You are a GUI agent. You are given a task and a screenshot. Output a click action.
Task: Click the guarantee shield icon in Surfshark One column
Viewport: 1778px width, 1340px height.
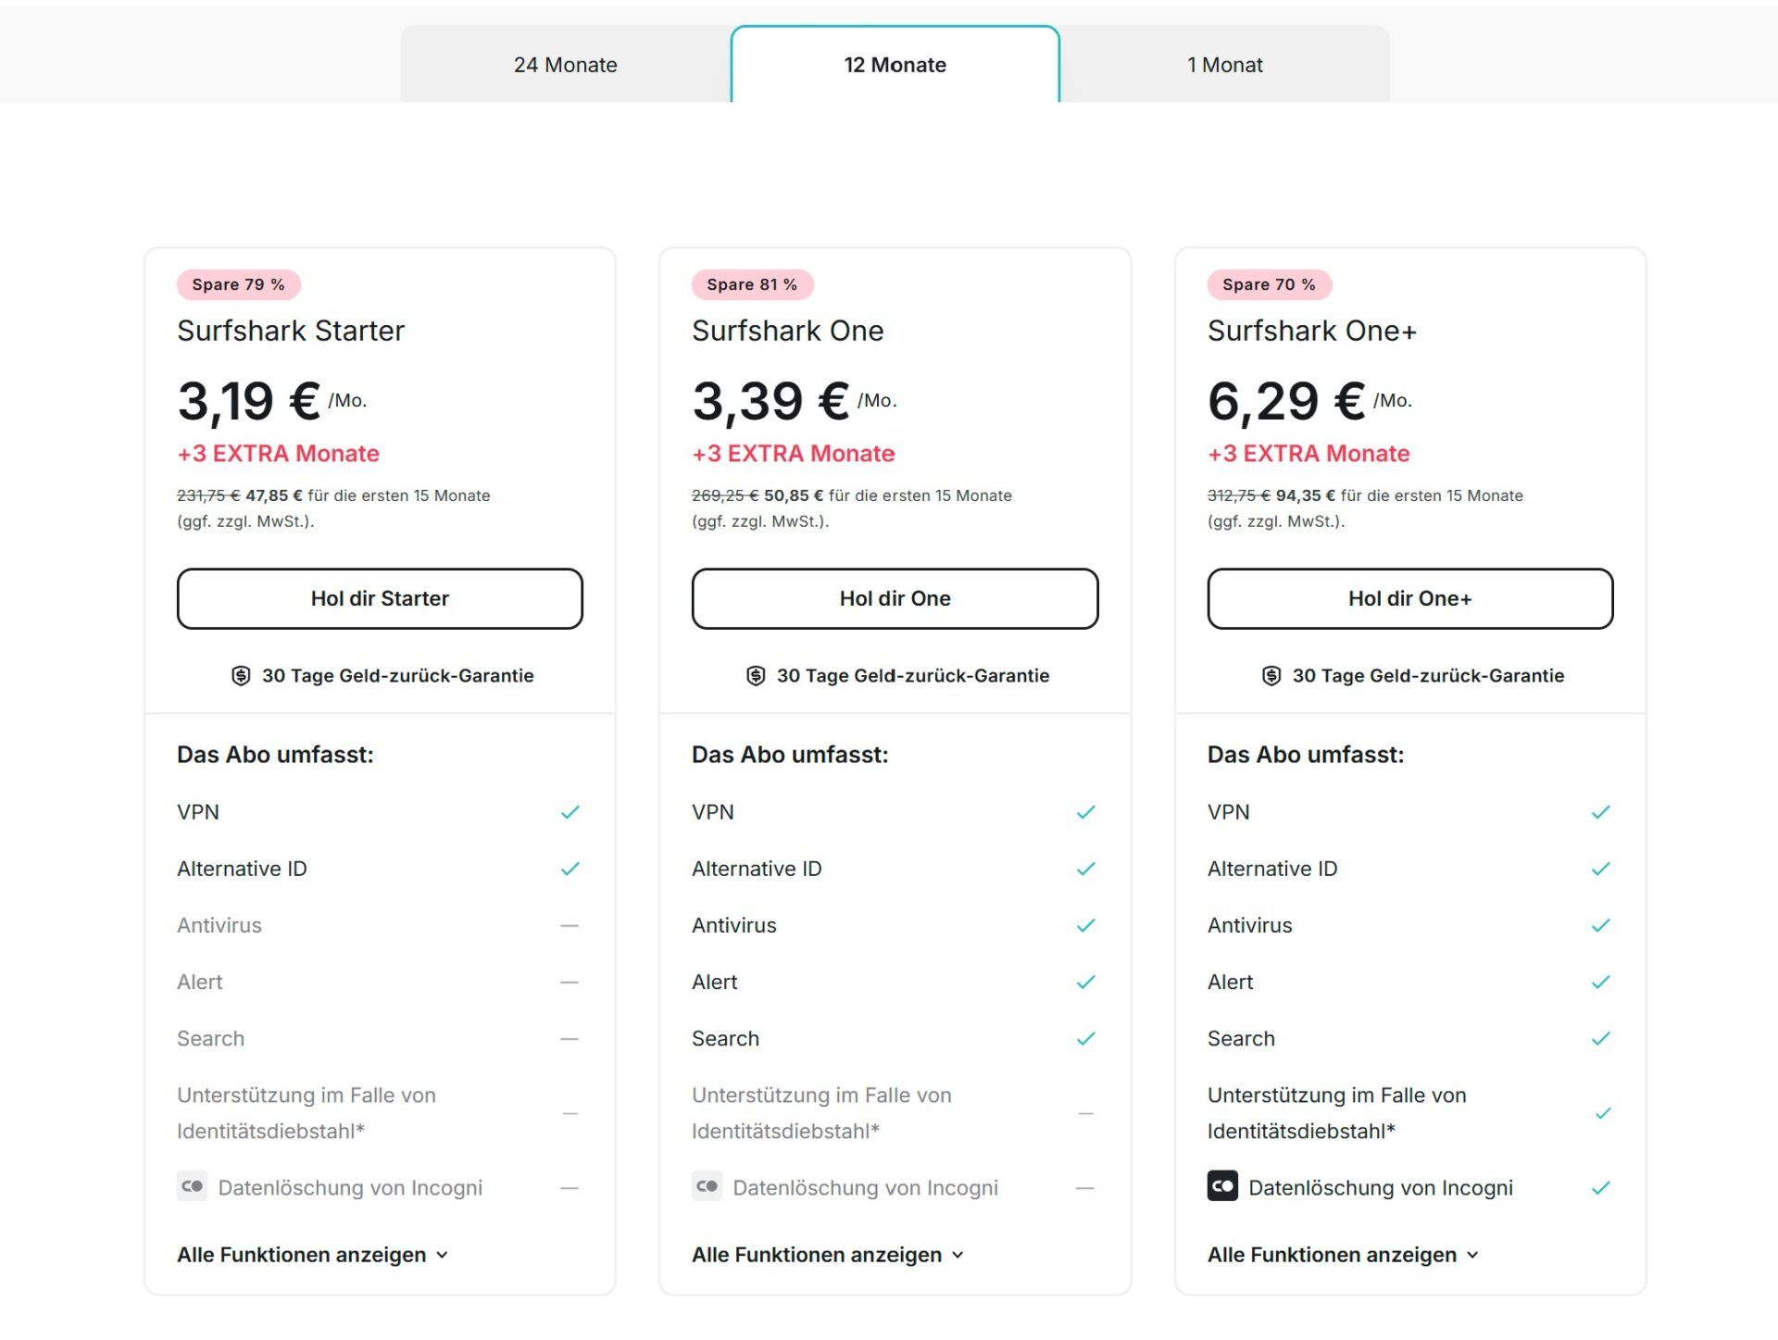(757, 675)
